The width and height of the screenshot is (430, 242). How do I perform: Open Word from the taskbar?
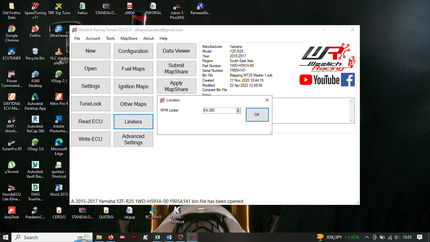(x=169, y=237)
